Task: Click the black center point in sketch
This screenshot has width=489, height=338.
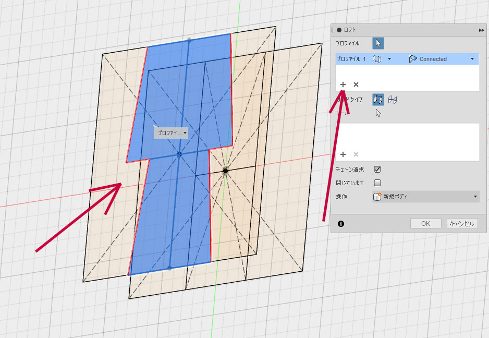Action: (225, 171)
